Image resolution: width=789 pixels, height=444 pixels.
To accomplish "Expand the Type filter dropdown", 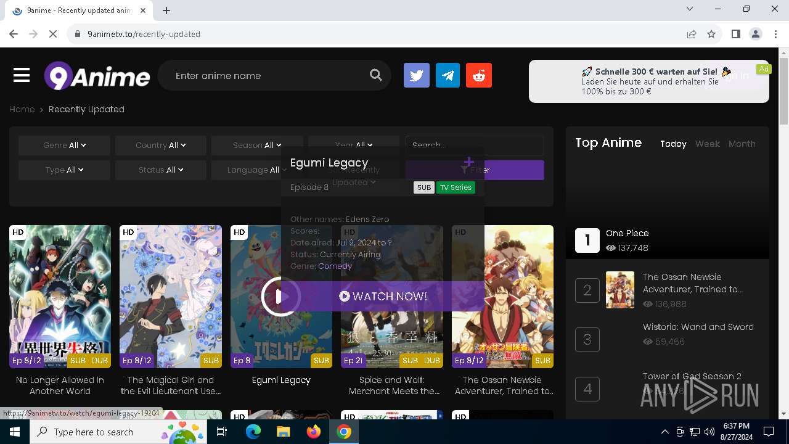I will [64, 170].
